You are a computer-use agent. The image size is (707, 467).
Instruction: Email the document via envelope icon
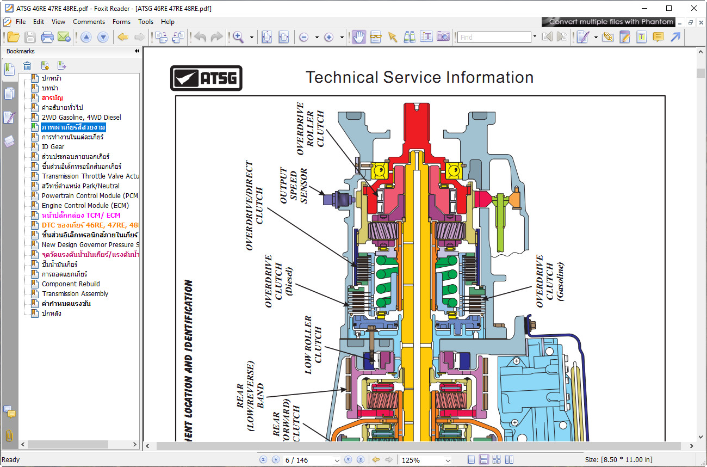(64, 37)
